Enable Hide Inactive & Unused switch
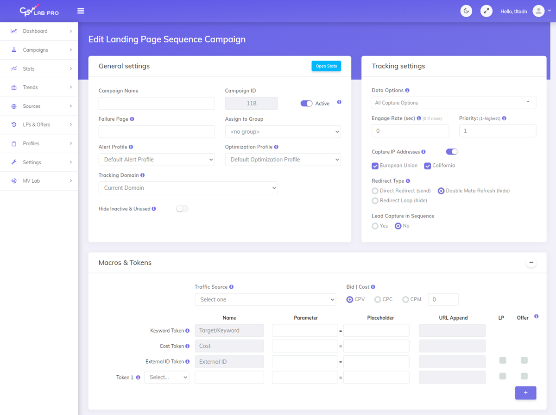This screenshot has width=556, height=415. [x=182, y=209]
